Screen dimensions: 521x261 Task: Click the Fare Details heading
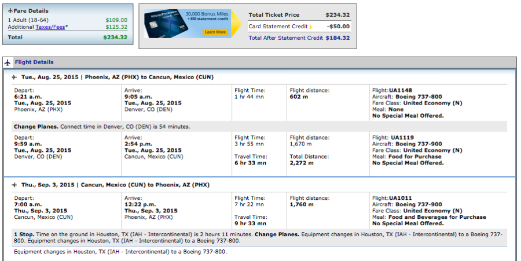31,11
